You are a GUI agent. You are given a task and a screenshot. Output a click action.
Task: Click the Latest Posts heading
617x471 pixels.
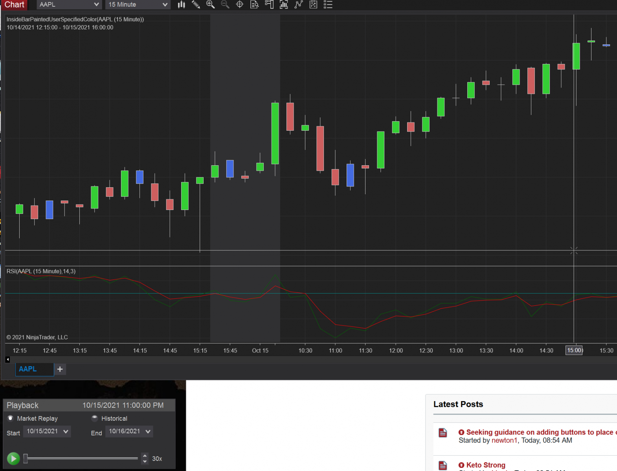458,404
